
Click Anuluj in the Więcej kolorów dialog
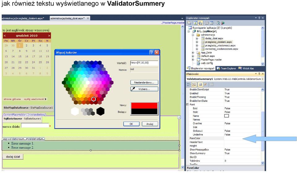(x=150, y=124)
